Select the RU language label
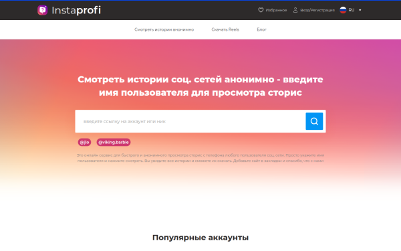The height and width of the screenshot is (251, 401). pos(352,10)
